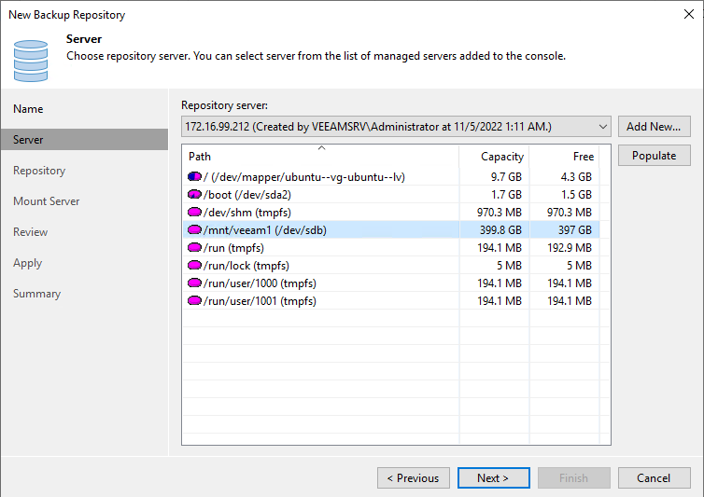Click the disk icon for /boot path
The width and height of the screenshot is (704, 497).
click(x=195, y=195)
